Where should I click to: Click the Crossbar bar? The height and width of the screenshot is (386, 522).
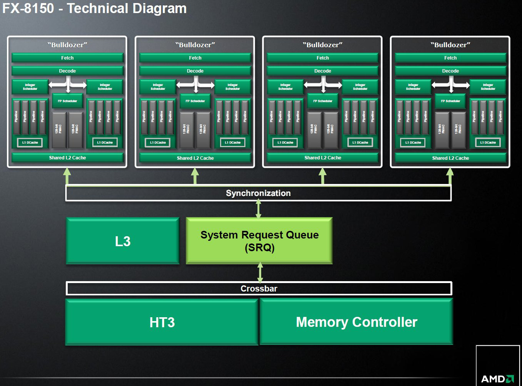click(x=259, y=288)
